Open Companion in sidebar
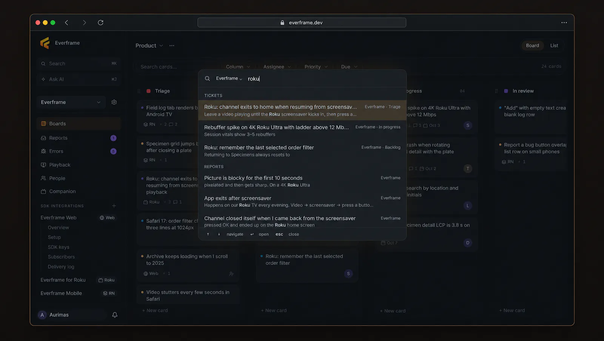Viewport: 604px width, 341px height. 79,192
